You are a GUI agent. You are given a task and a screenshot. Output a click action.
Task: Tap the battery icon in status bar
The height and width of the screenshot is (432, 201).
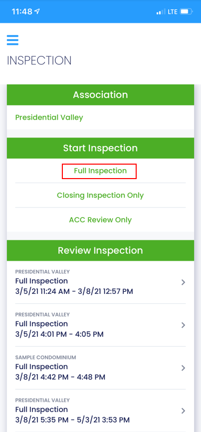(187, 12)
